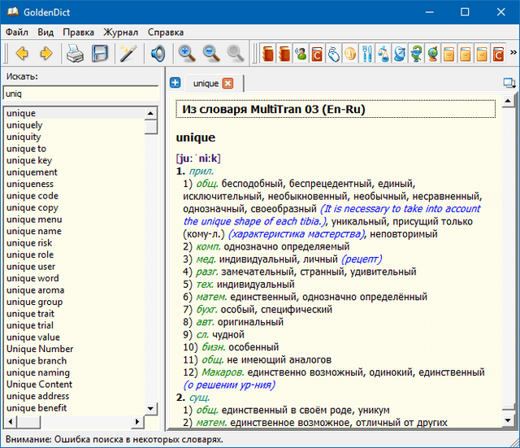The height and width of the screenshot is (448, 520).
Task: Click the magic wand scan popup icon
Action: click(x=128, y=54)
